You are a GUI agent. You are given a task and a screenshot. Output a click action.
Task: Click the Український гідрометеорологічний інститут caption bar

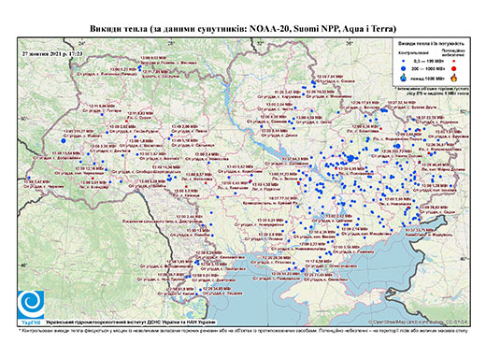point(130,322)
